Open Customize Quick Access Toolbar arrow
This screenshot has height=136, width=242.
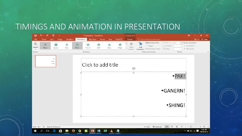click(59, 36)
